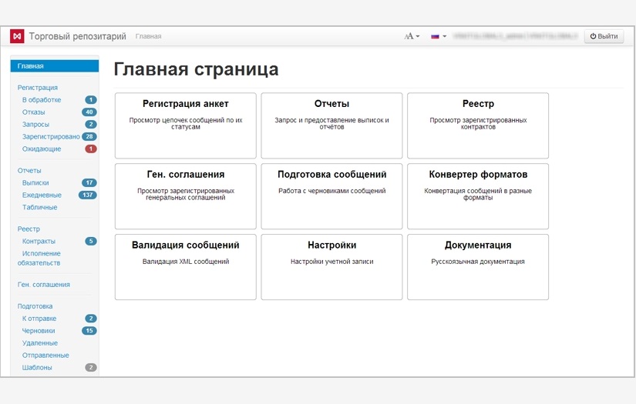Click the blurred username in the header

(515, 36)
